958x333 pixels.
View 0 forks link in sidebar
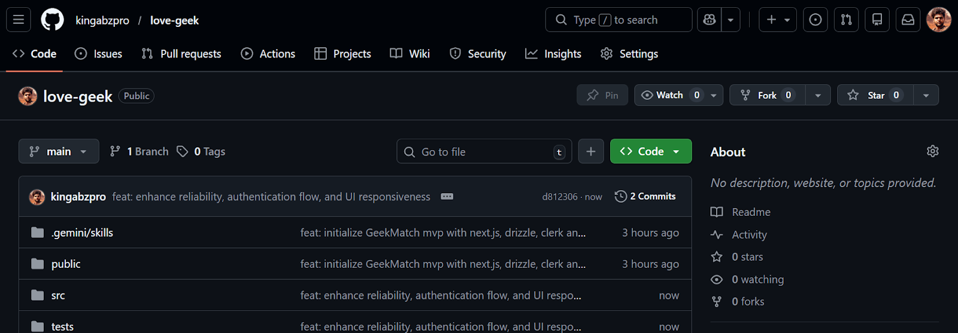point(738,302)
